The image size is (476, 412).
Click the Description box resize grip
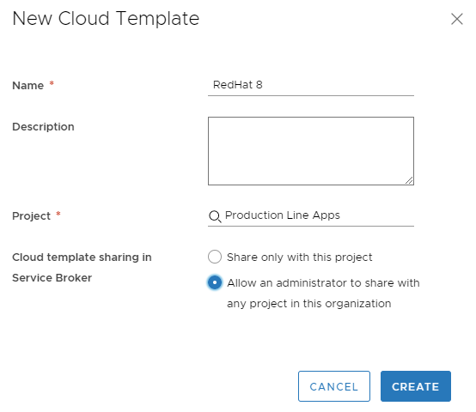pyautogui.click(x=409, y=180)
